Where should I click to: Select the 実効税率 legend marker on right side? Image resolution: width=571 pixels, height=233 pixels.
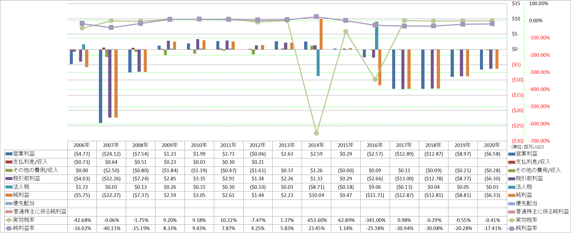point(512,220)
